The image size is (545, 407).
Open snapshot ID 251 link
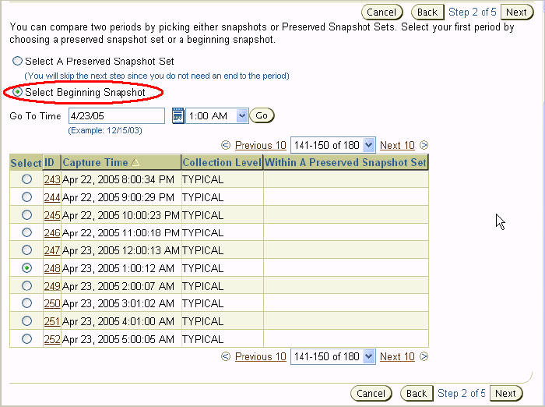(x=52, y=321)
